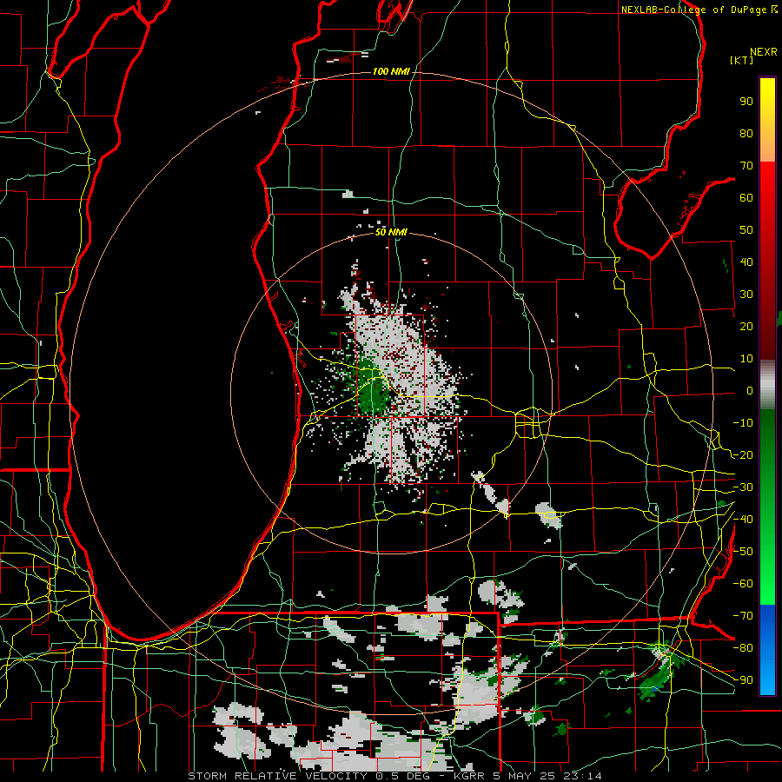This screenshot has width=782, height=782.
Task: Click the [KT] units label
Action: 742,60
